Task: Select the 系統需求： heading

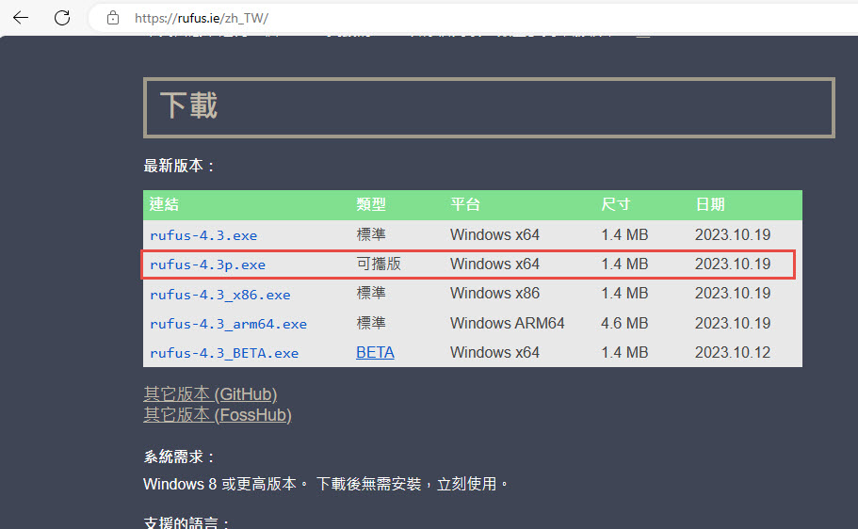Action: 181,457
